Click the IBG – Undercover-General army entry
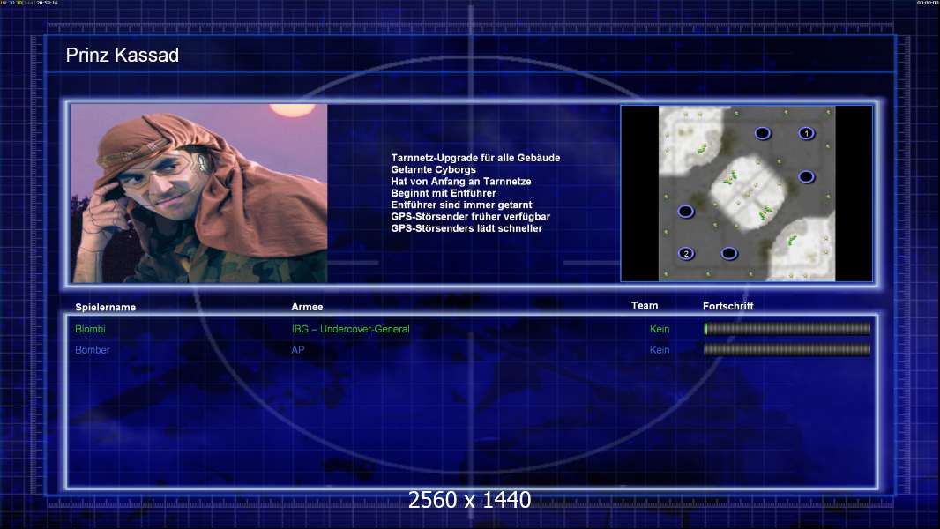Screen dimensions: 940x529 click(350, 330)
